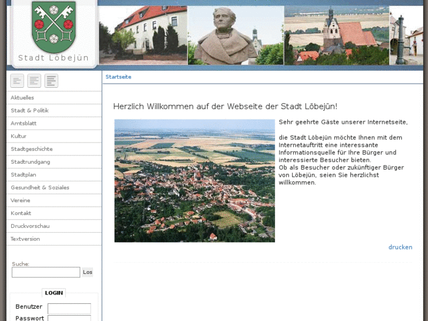
Task: Select the large text size icon
Action: (x=51, y=81)
